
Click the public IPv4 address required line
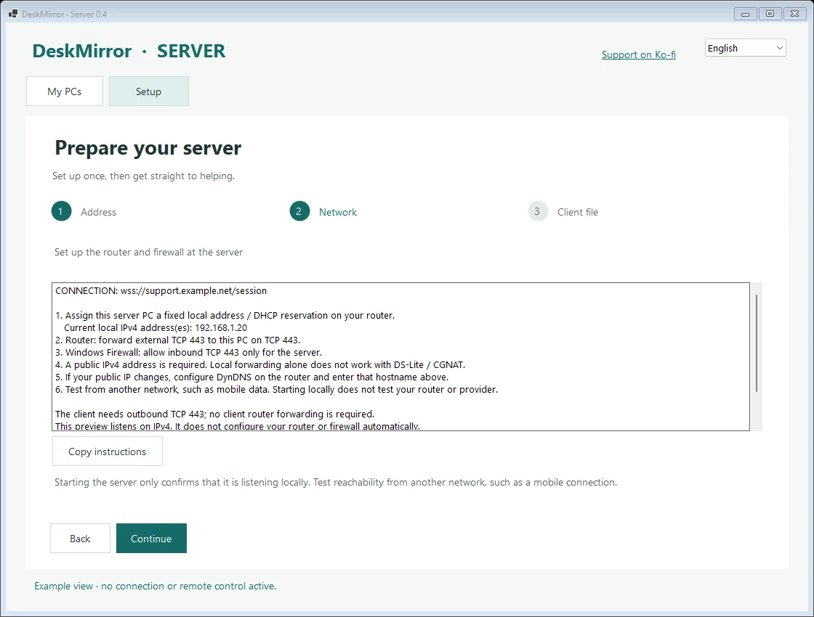coord(260,365)
